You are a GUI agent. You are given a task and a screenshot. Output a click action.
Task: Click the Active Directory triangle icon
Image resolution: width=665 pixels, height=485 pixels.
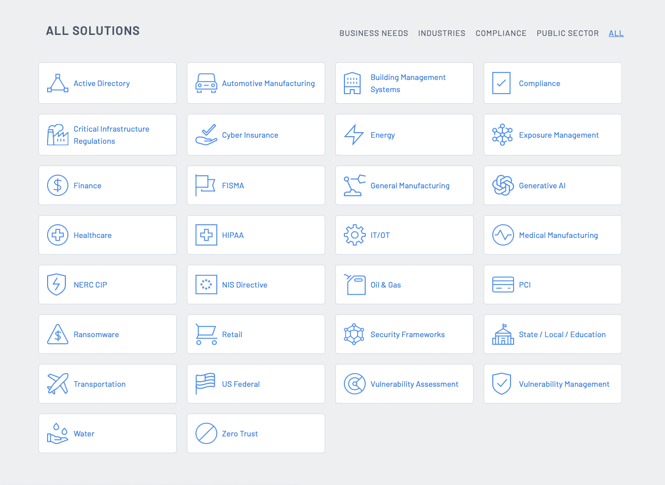58,83
